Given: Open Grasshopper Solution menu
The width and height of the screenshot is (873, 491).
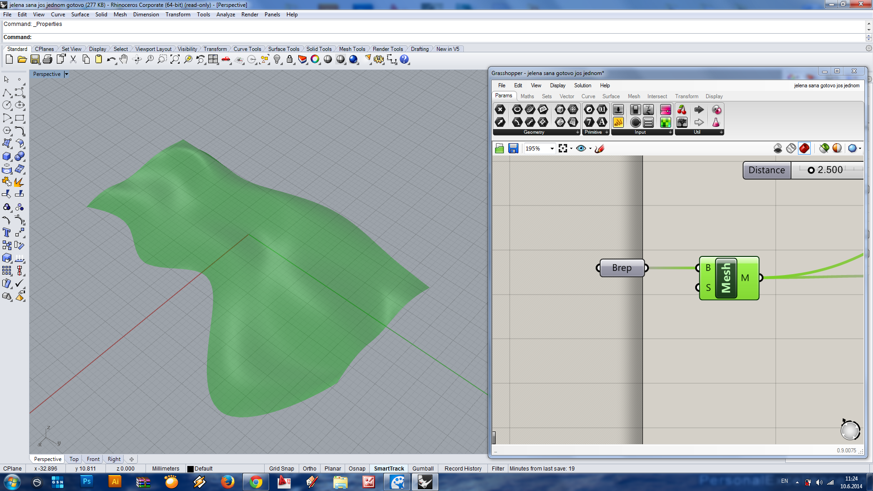Looking at the screenshot, I should tap(582, 85).
